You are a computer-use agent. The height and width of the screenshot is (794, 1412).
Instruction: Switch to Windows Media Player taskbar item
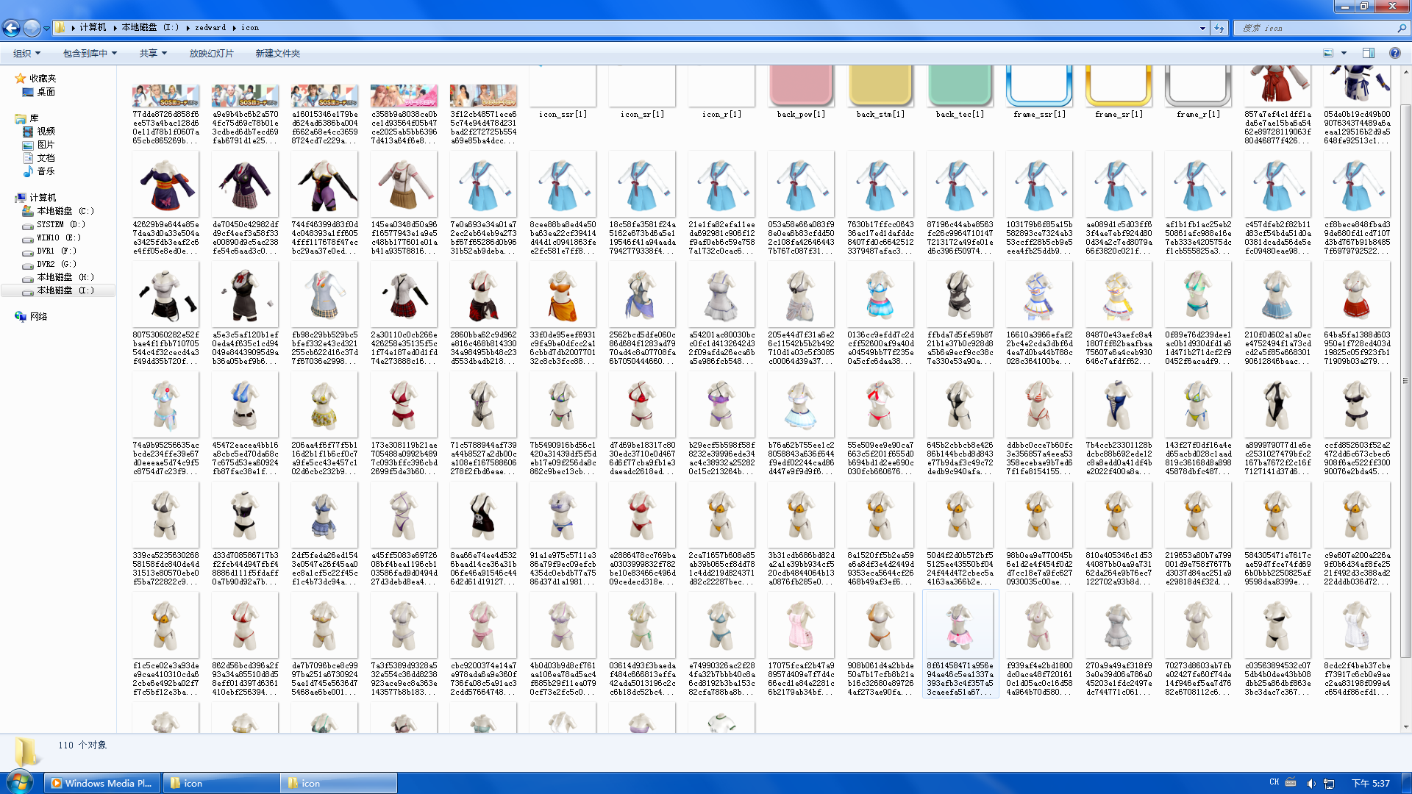[x=101, y=783]
